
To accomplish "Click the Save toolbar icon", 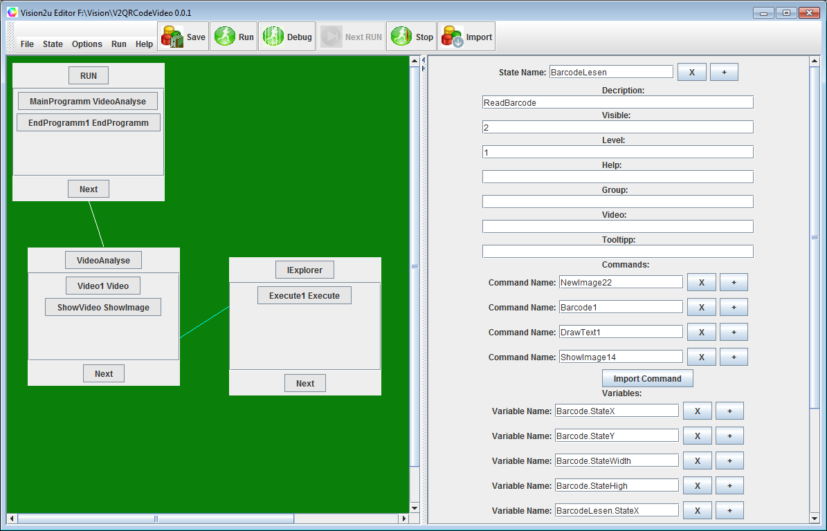I will 183,37.
